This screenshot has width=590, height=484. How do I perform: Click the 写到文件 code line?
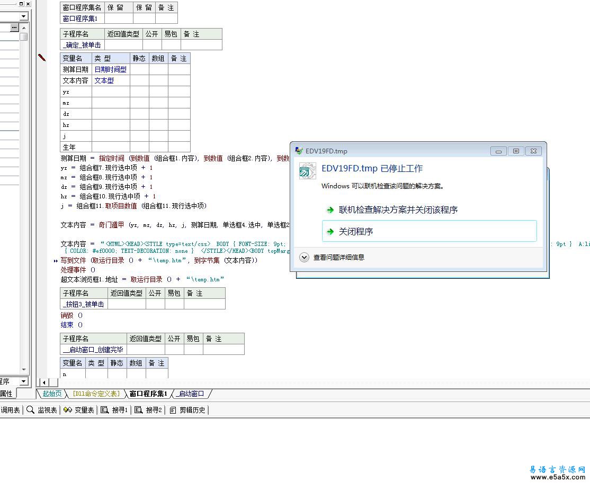159,260
